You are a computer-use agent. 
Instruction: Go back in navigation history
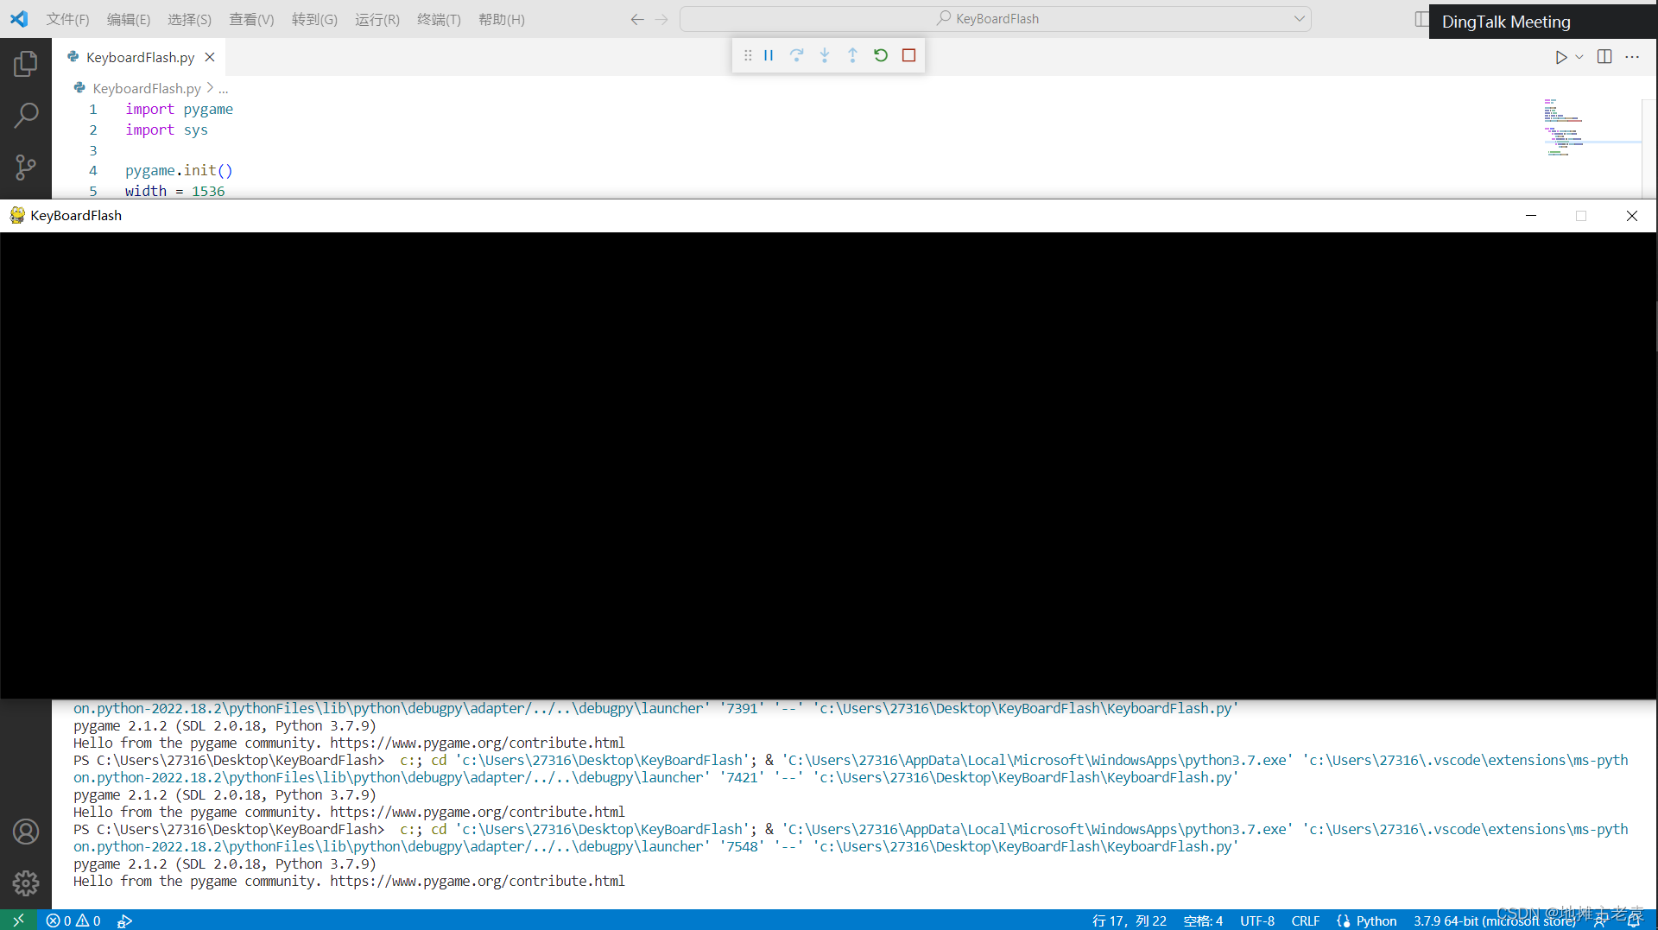[637, 19]
